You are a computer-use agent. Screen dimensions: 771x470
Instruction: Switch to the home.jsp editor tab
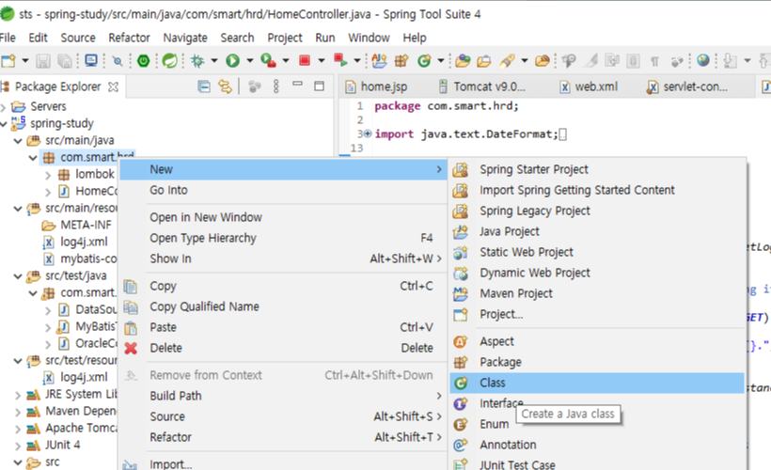[377, 87]
